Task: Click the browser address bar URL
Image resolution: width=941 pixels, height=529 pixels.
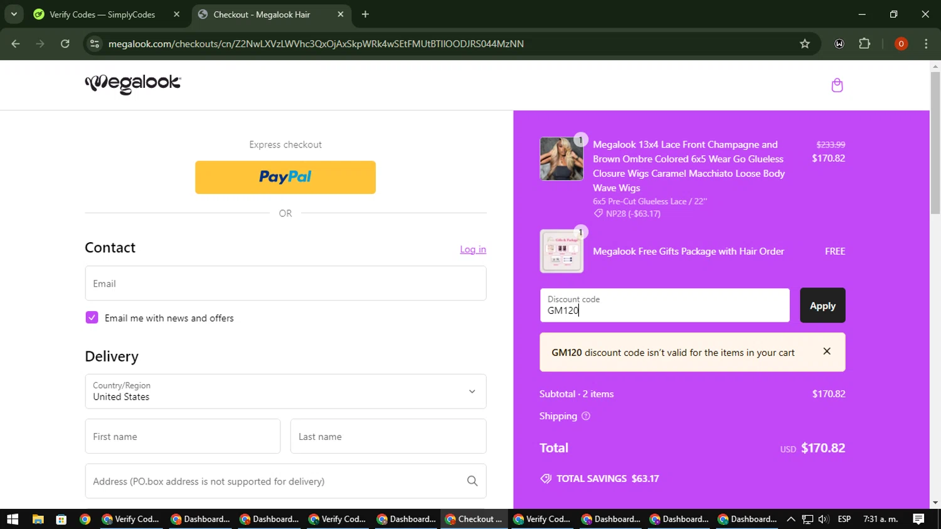Action: [x=316, y=44]
